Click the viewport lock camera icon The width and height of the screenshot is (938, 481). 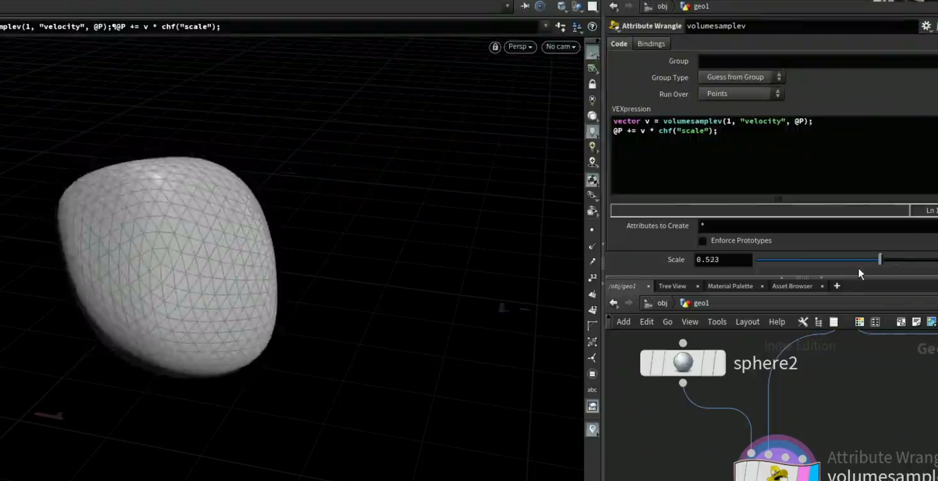tap(495, 47)
